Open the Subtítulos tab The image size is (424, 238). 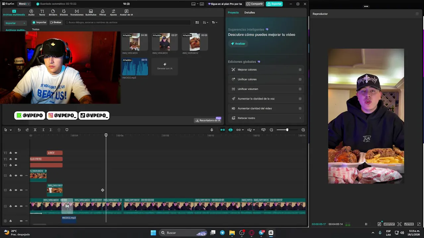point(91,13)
